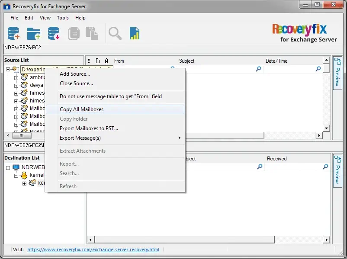
Task: Click bottom pane horizontal scroll right arrow
Action: [x=326, y=240]
